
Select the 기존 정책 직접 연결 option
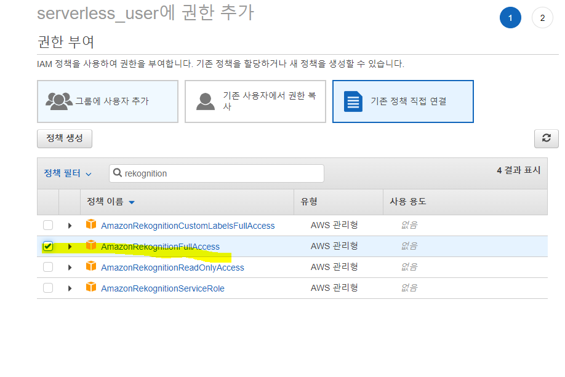click(x=403, y=101)
